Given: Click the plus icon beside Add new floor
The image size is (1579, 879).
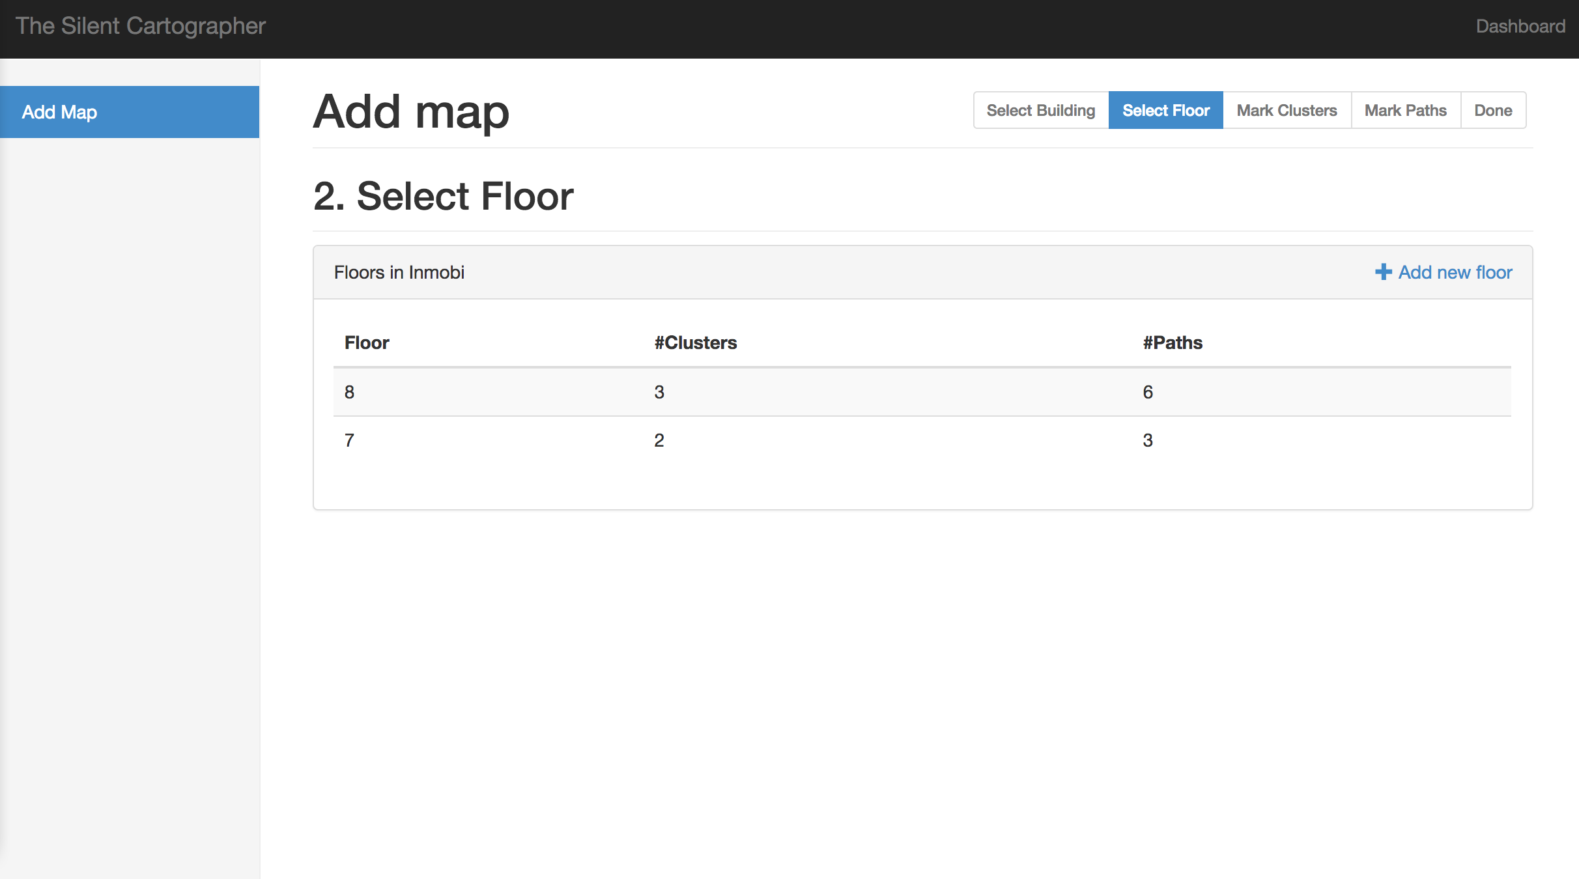Looking at the screenshot, I should pyautogui.click(x=1383, y=272).
